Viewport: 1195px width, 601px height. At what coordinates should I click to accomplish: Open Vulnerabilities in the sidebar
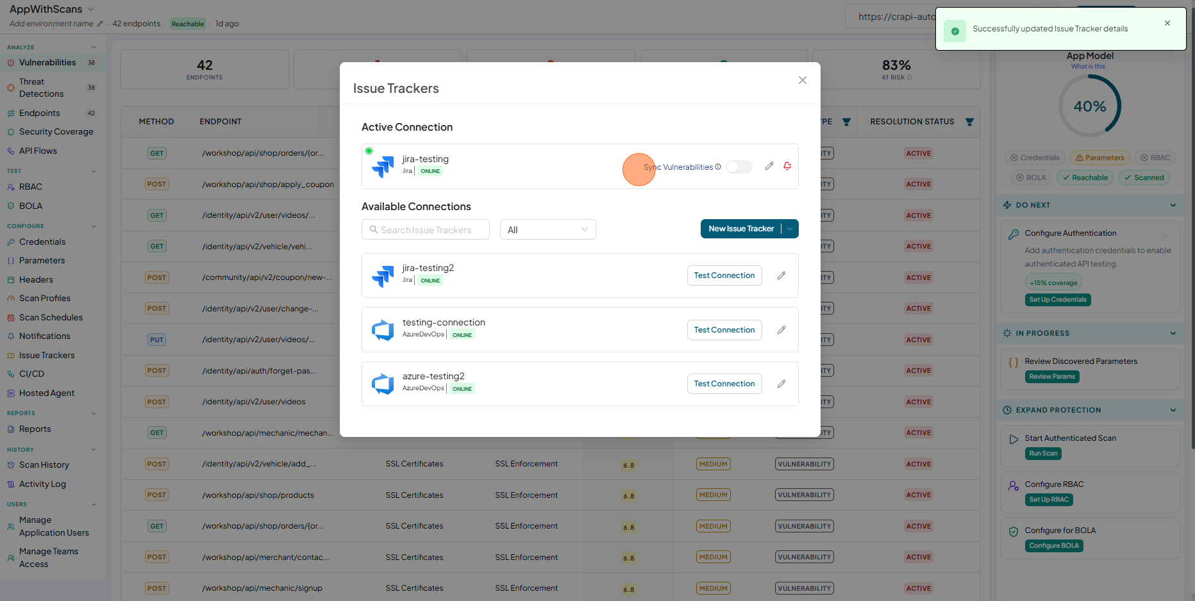pos(47,62)
